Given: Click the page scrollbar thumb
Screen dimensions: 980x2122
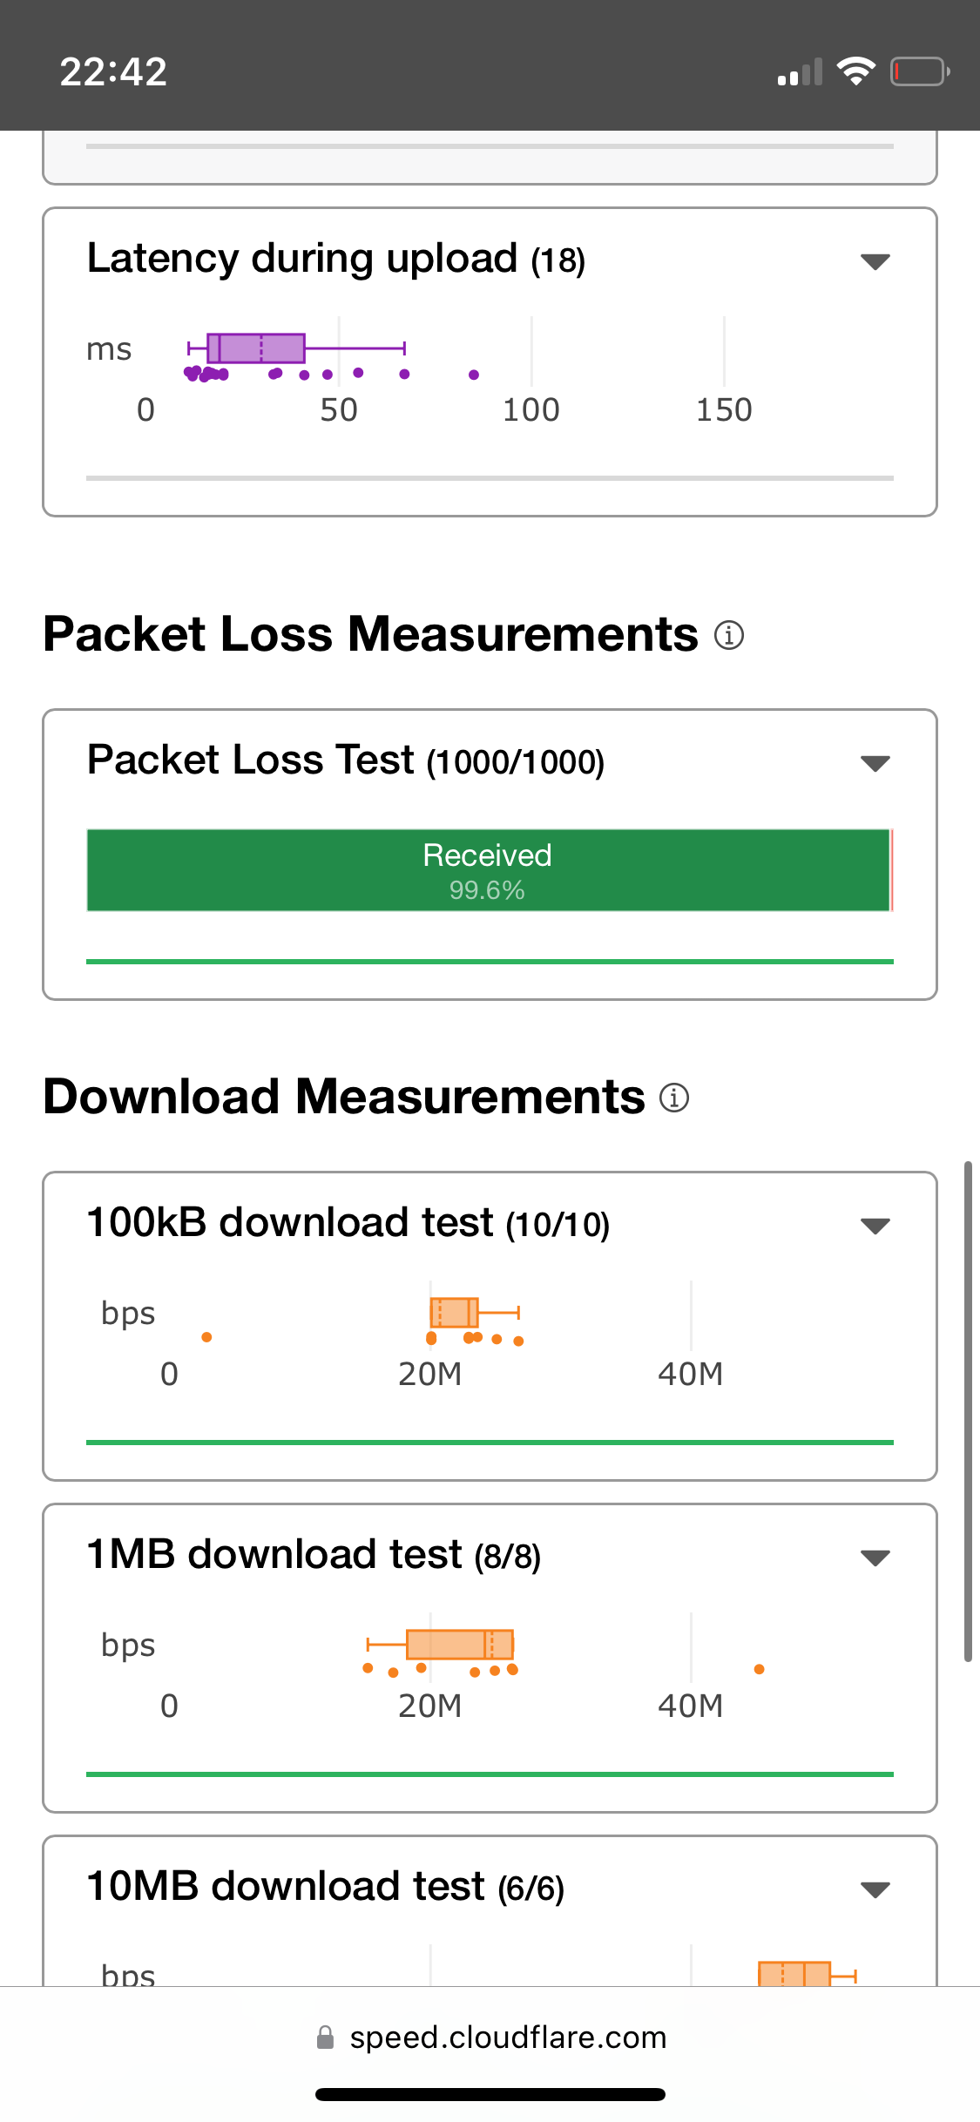Looking at the screenshot, I should (968, 1411).
